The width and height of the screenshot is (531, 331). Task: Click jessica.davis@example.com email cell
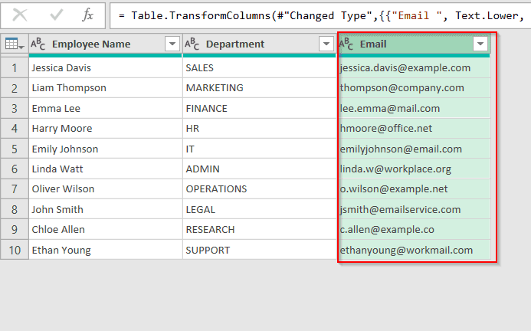pyautogui.click(x=414, y=67)
